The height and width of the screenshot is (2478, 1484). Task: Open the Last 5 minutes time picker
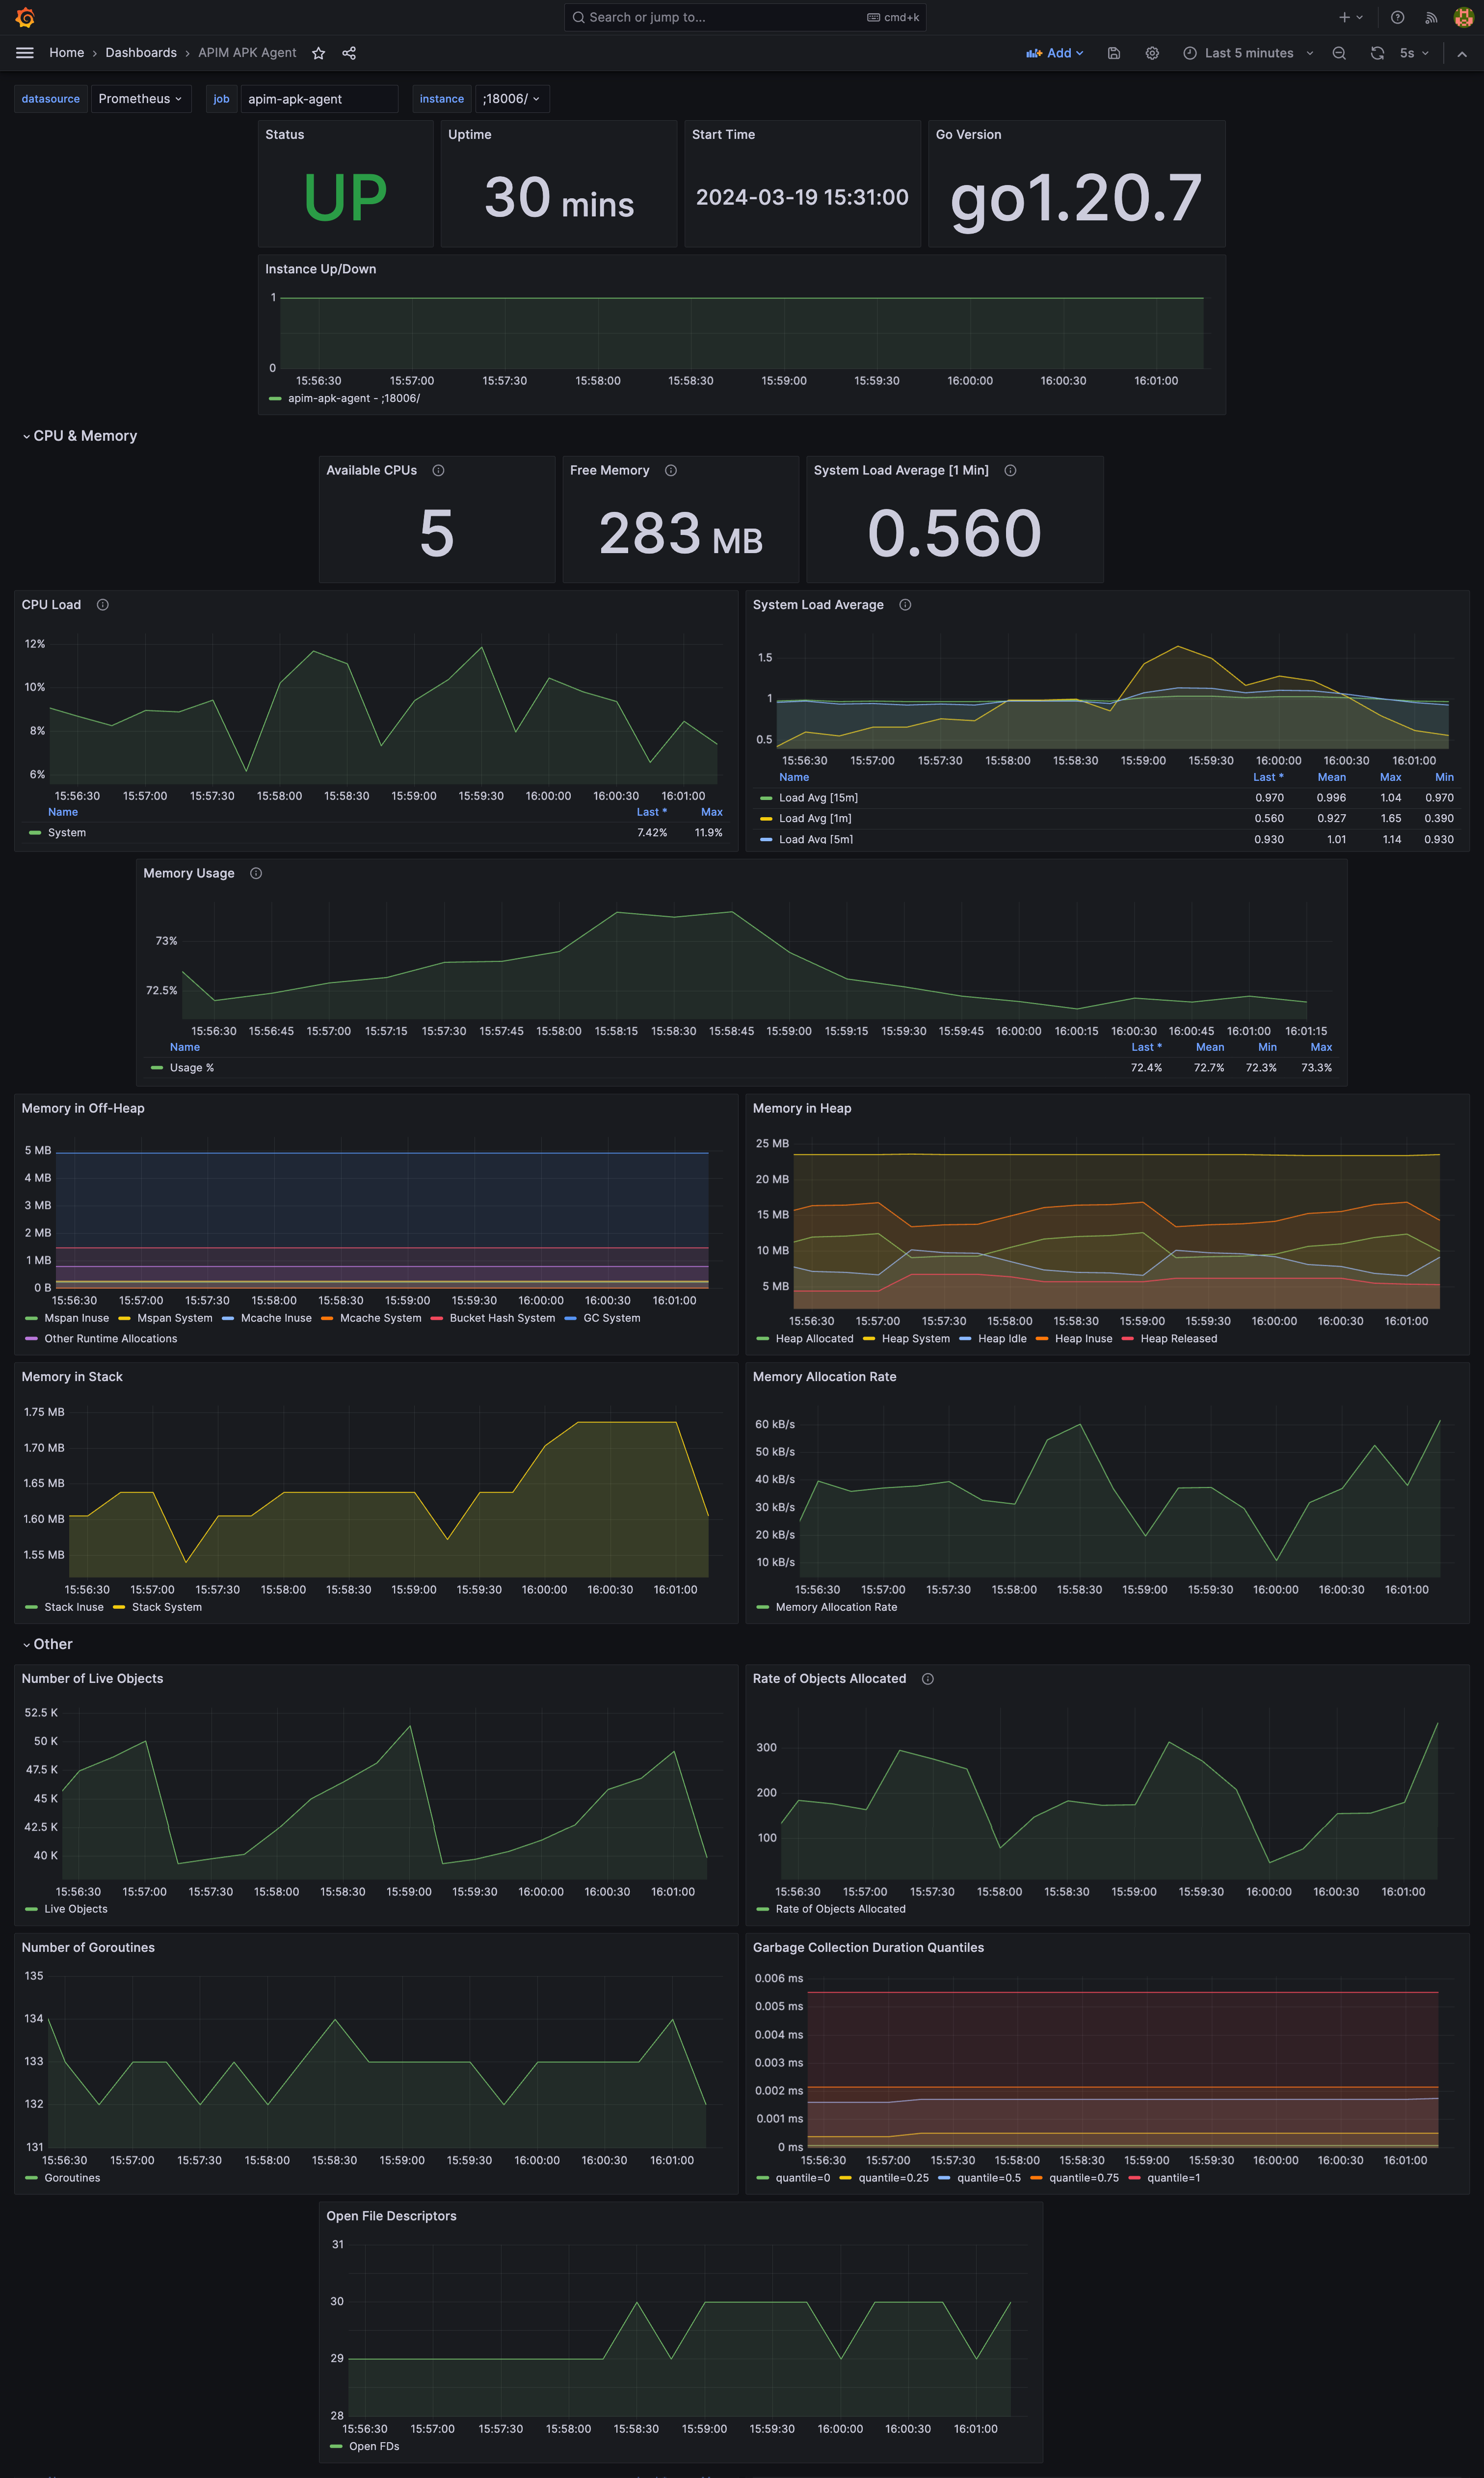(1248, 53)
